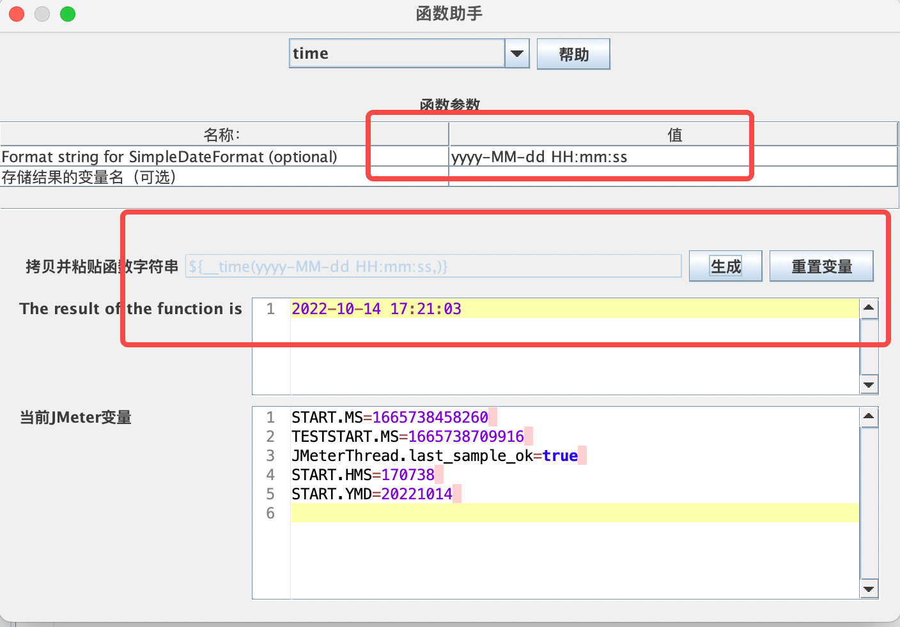Select the yyyy-MM-dd HH:mm:ss value cell
Image resolution: width=900 pixels, height=627 pixels.
[x=673, y=156]
